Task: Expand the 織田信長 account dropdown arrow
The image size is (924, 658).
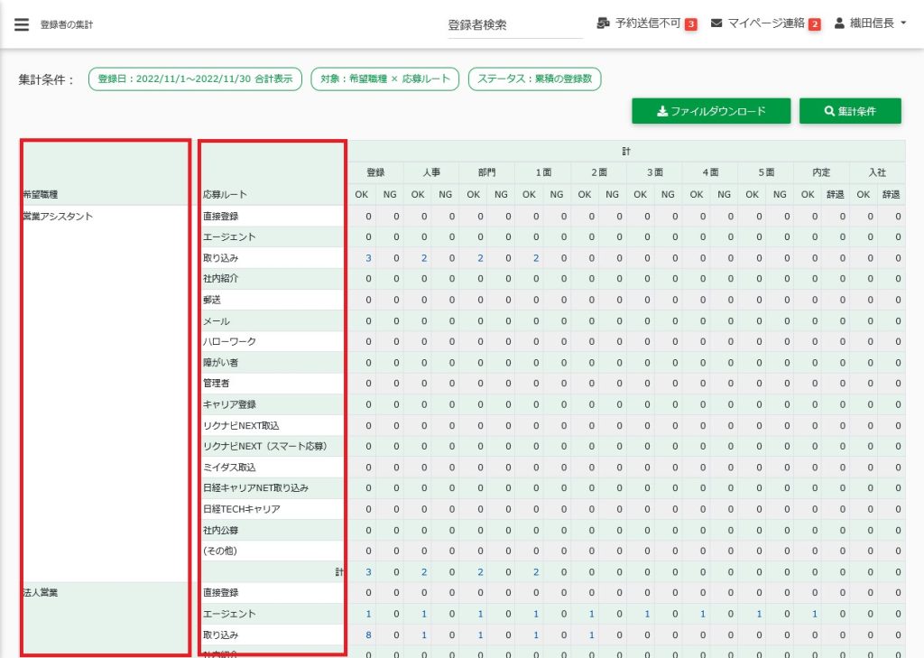Action: point(904,24)
